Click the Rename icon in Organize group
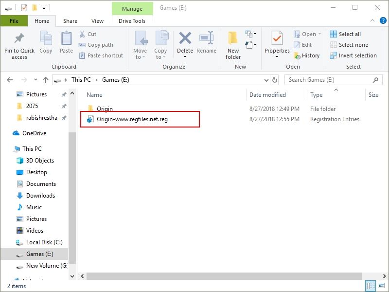 tap(206, 39)
